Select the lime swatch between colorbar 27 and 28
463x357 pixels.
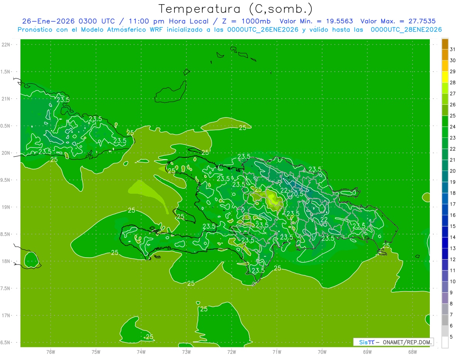(x=445, y=88)
